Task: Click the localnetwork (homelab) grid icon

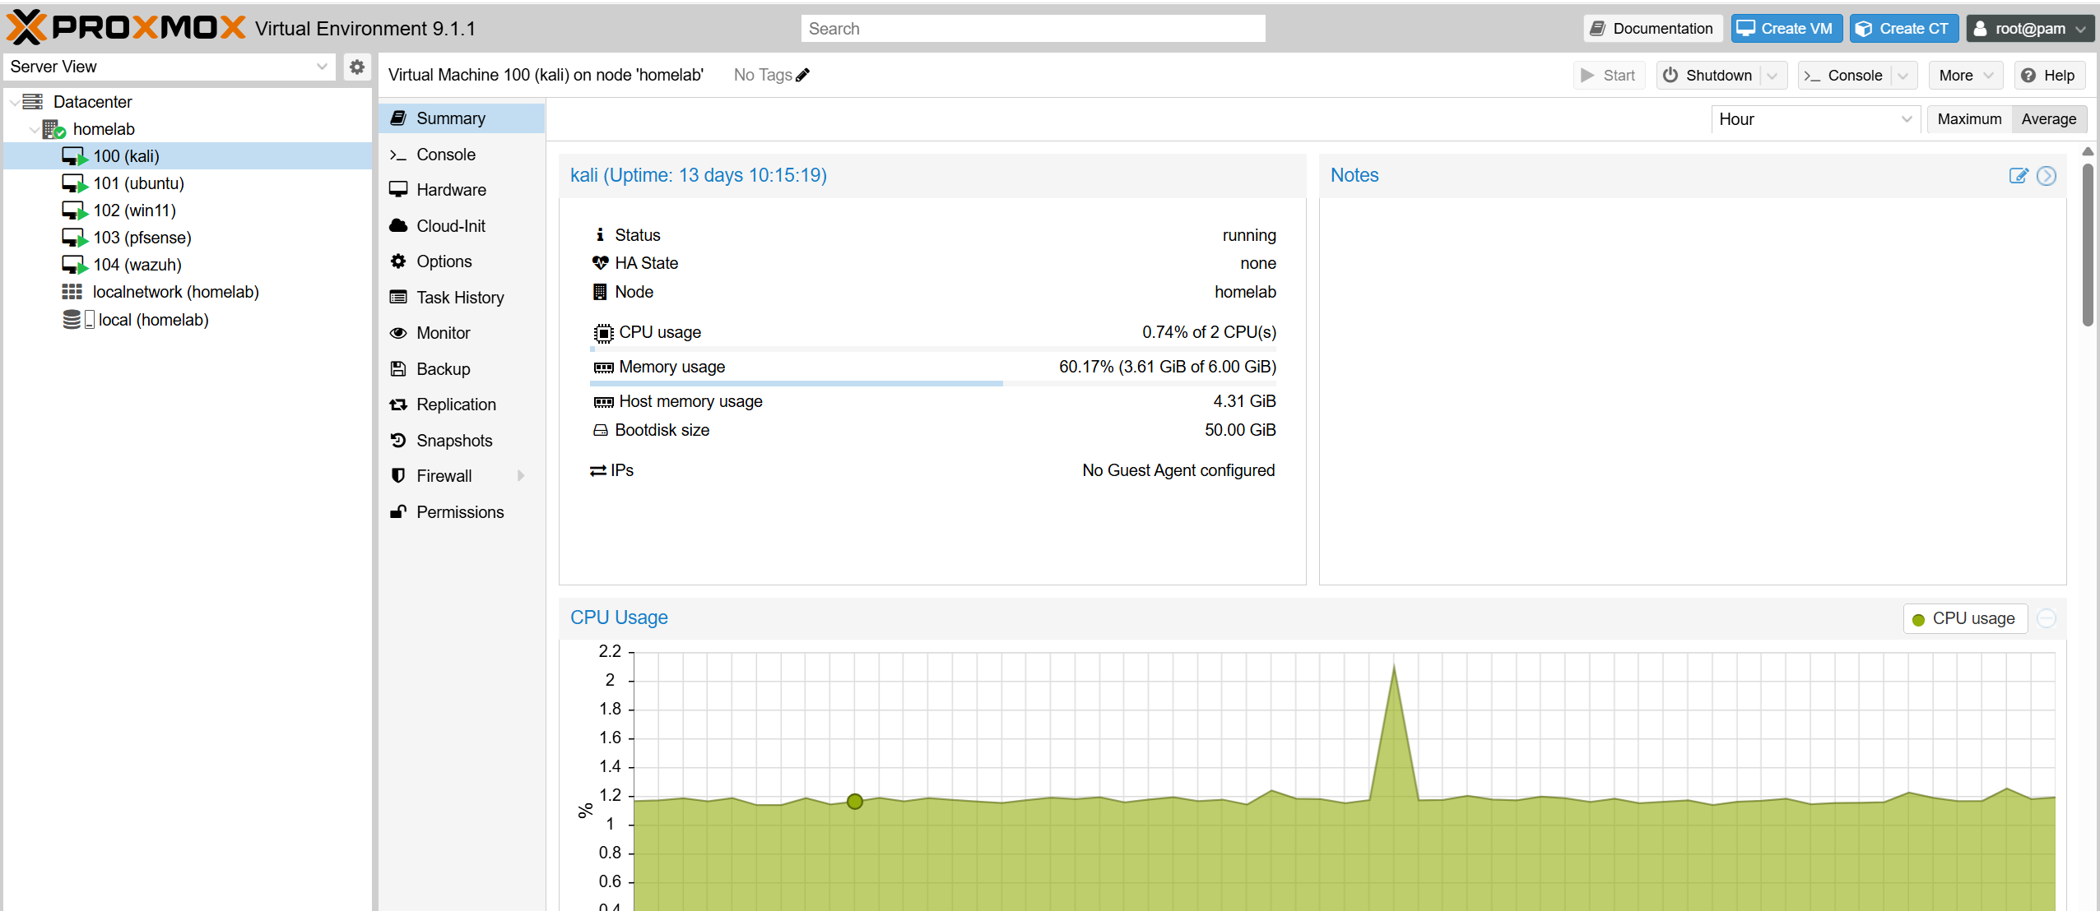Action: [x=72, y=292]
